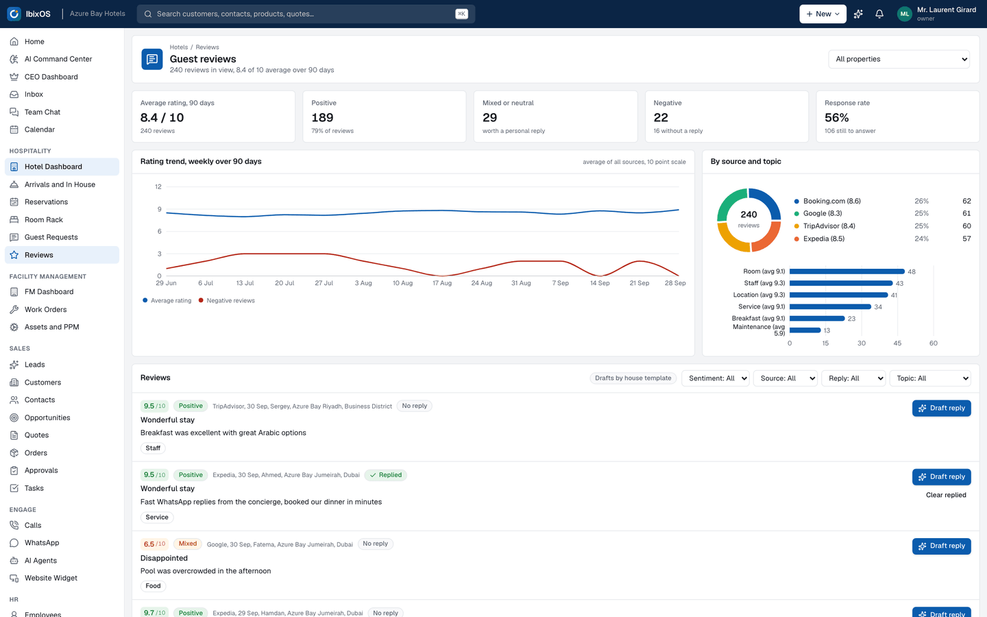Open the Topic filter dropdown
Viewport: 987px width, 617px height.
(930, 378)
